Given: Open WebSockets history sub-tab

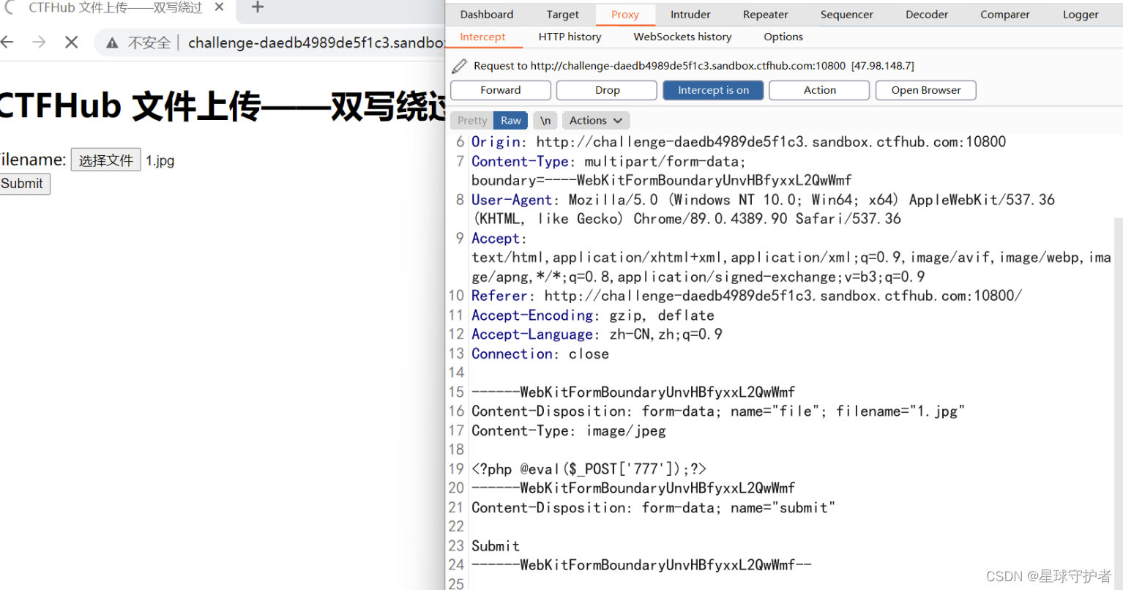Looking at the screenshot, I should (x=682, y=37).
